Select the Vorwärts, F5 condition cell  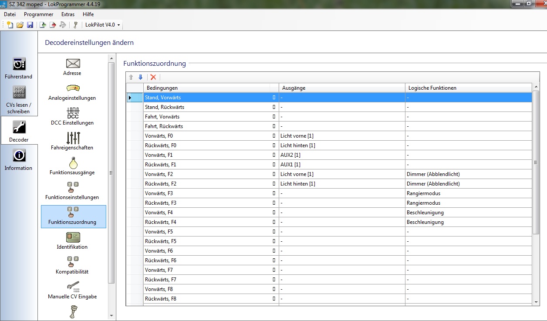[211, 232]
